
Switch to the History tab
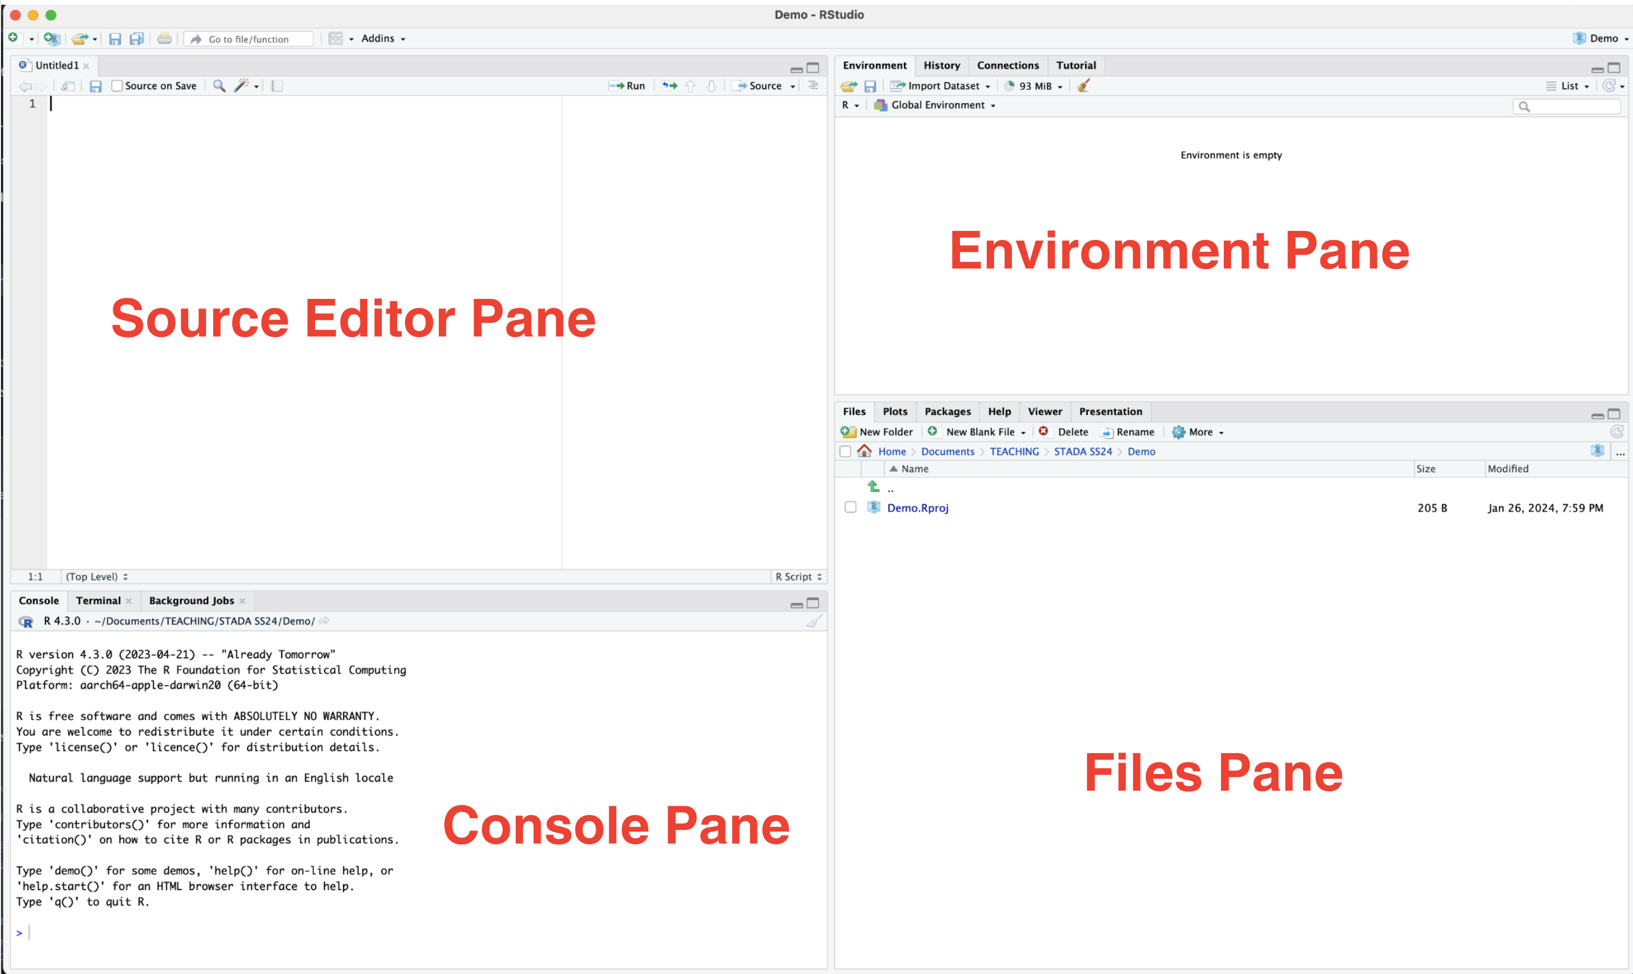coord(941,65)
